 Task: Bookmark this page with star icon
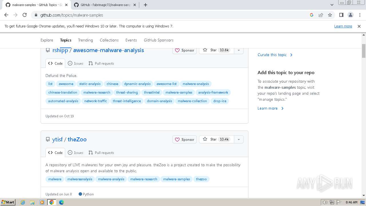pos(330,15)
